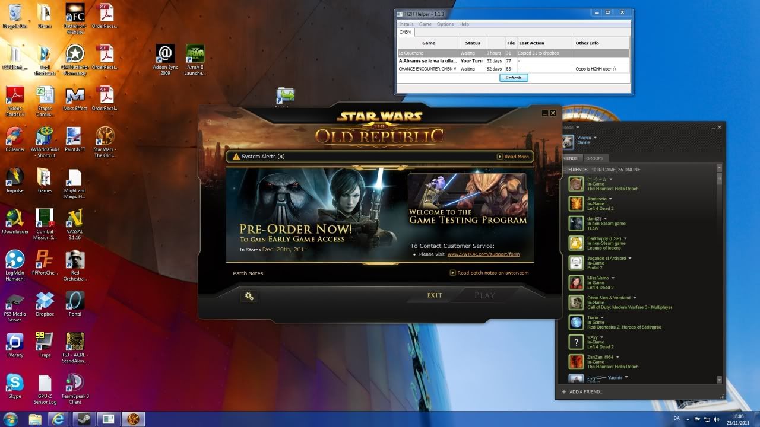760x427 pixels.
Task: Launch the TVersity desktop shortcut
Action: 15,345
